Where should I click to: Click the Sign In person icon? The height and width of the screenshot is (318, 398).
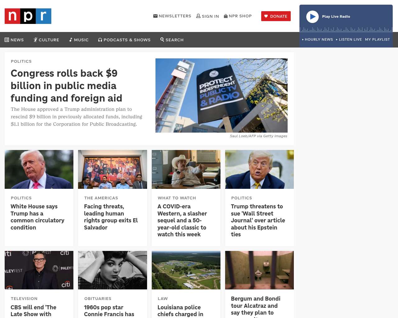[x=198, y=16]
